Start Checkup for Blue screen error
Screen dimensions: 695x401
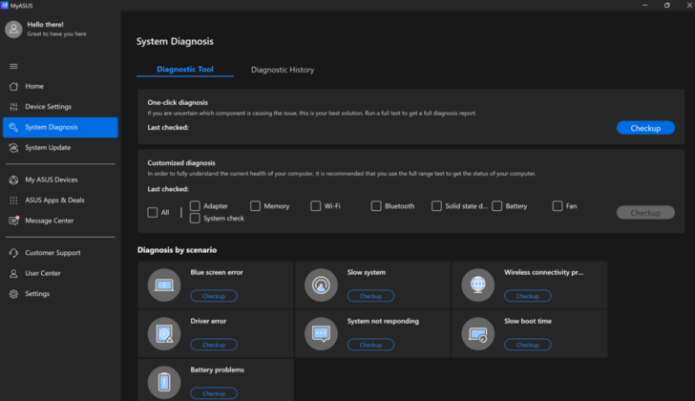[214, 296]
